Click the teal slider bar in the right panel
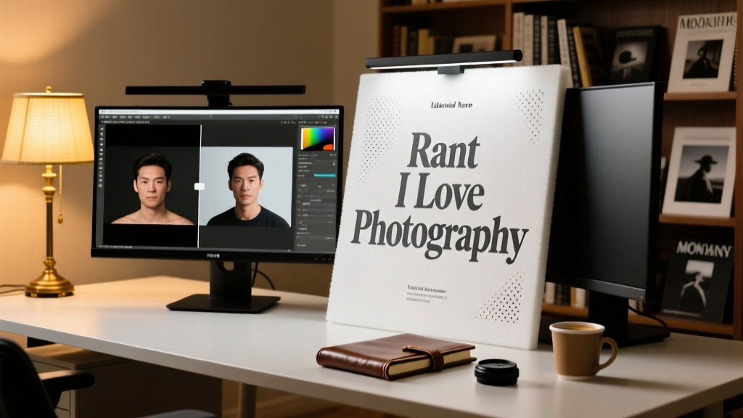The image size is (743, 418). click(x=324, y=176)
